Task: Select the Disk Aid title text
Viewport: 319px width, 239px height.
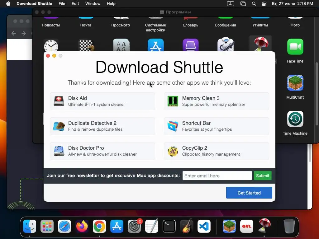Action: (78, 98)
